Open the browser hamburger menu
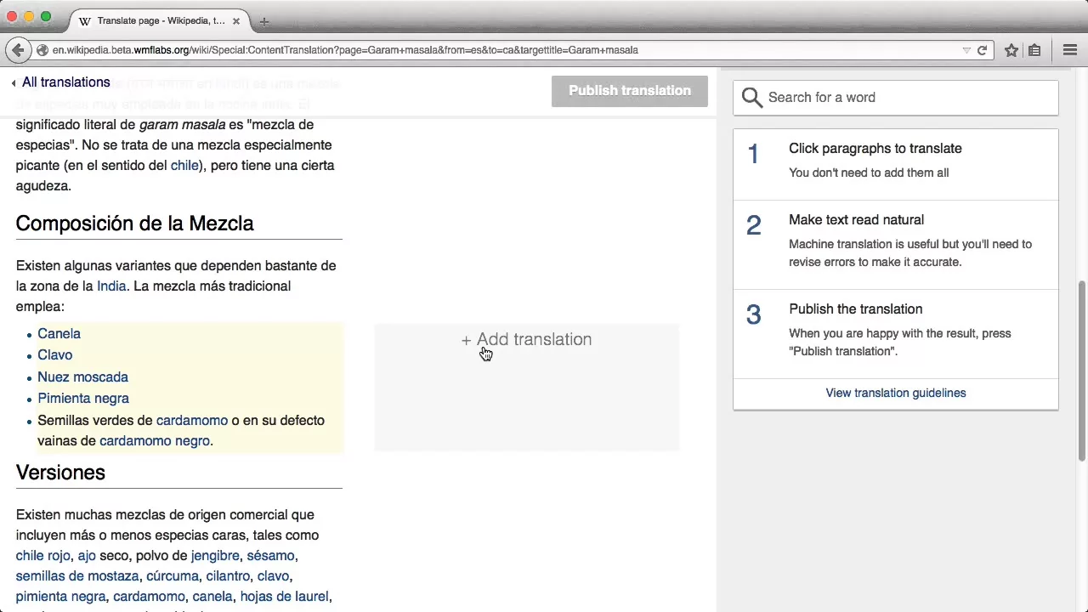This screenshot has height=612, width=1088. coord(1070,50)
